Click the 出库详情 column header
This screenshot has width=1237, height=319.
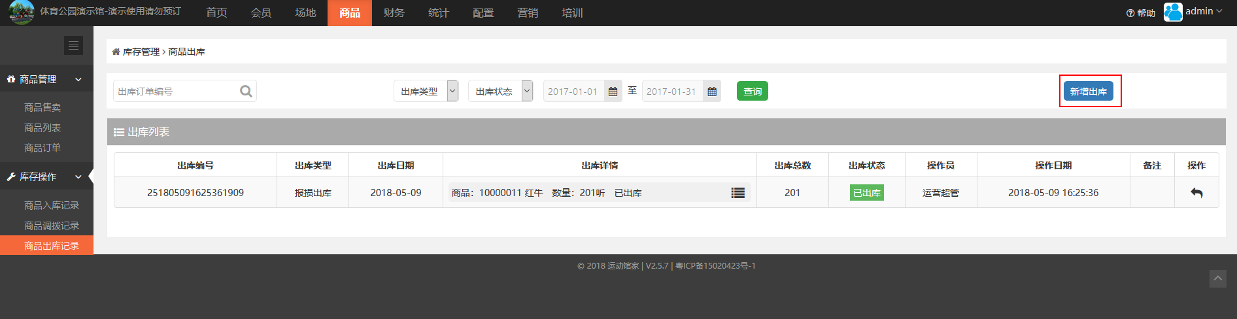600,165
